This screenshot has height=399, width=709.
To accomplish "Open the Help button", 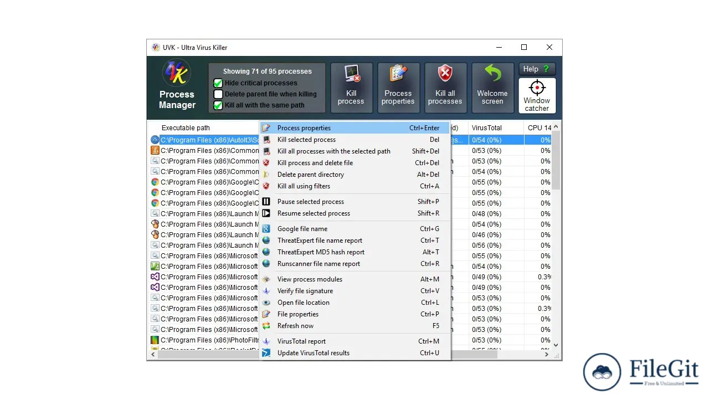I will click(x=537, y=69).
